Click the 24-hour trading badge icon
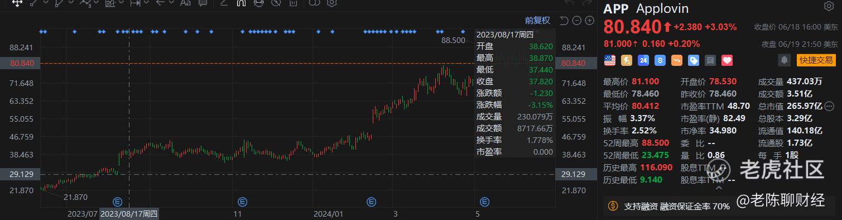Image resolution: width=842 pixels, height=220 pixels. pos(643,60)
